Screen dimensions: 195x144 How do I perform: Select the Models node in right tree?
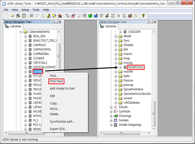point(124,120)
